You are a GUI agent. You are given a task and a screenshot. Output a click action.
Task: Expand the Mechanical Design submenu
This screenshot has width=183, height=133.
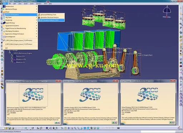point(20,9)
